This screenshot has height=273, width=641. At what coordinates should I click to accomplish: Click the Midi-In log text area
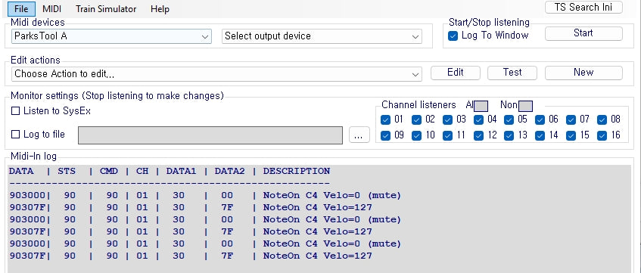click(319, 219)
